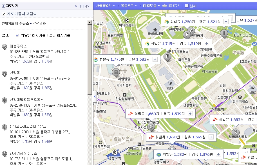Image resolution: width=257 pixels, height=165 pixels.
Task: Click list marker D for 고다이코리아주유소
Action: pos(5,127)
